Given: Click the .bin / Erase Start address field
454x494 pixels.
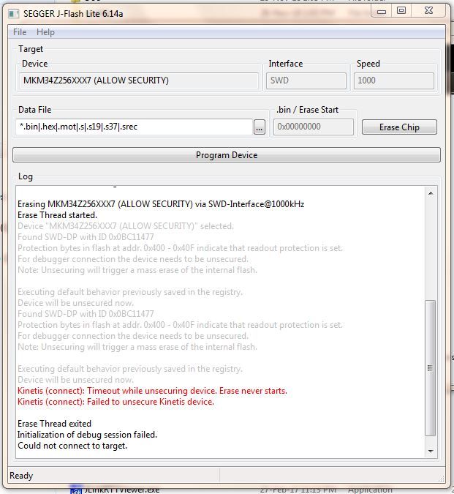Looking at the screenshot, I should click(314, 127).
